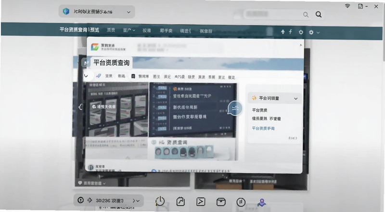Select the tab right of the black square icon
Viewport: 385px width, 212px height.
[143, 77]
